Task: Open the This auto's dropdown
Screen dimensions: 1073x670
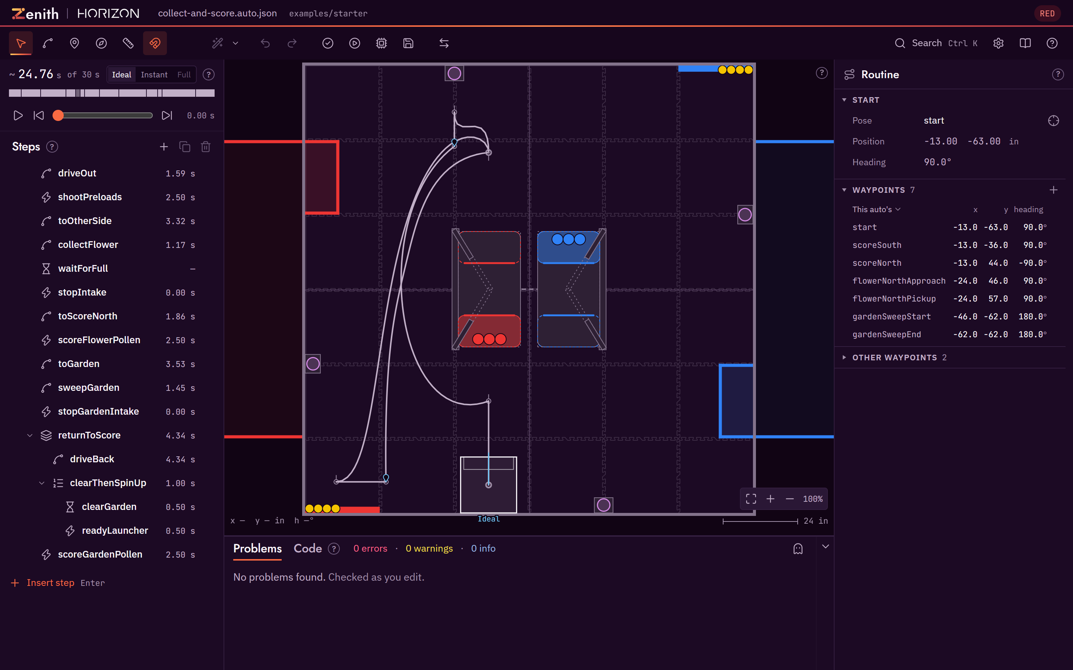Action: 877,209
